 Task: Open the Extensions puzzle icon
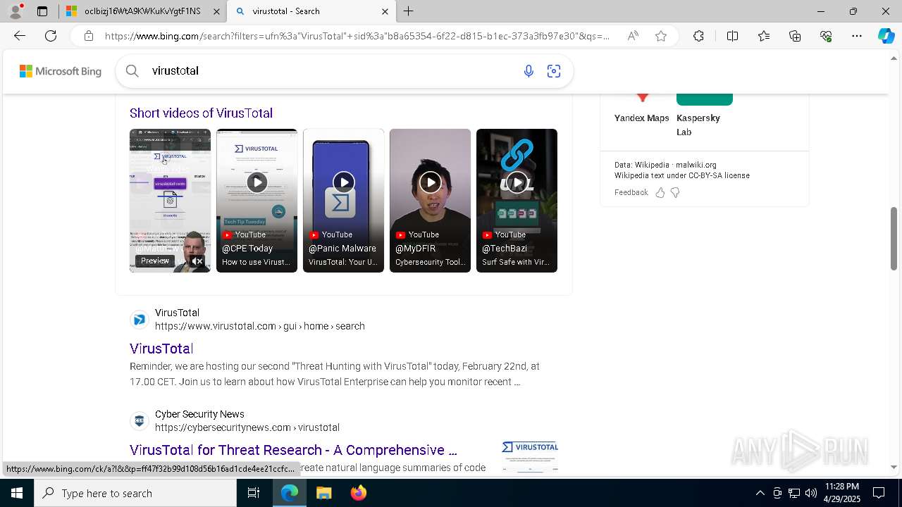click(x=698, y=36)
